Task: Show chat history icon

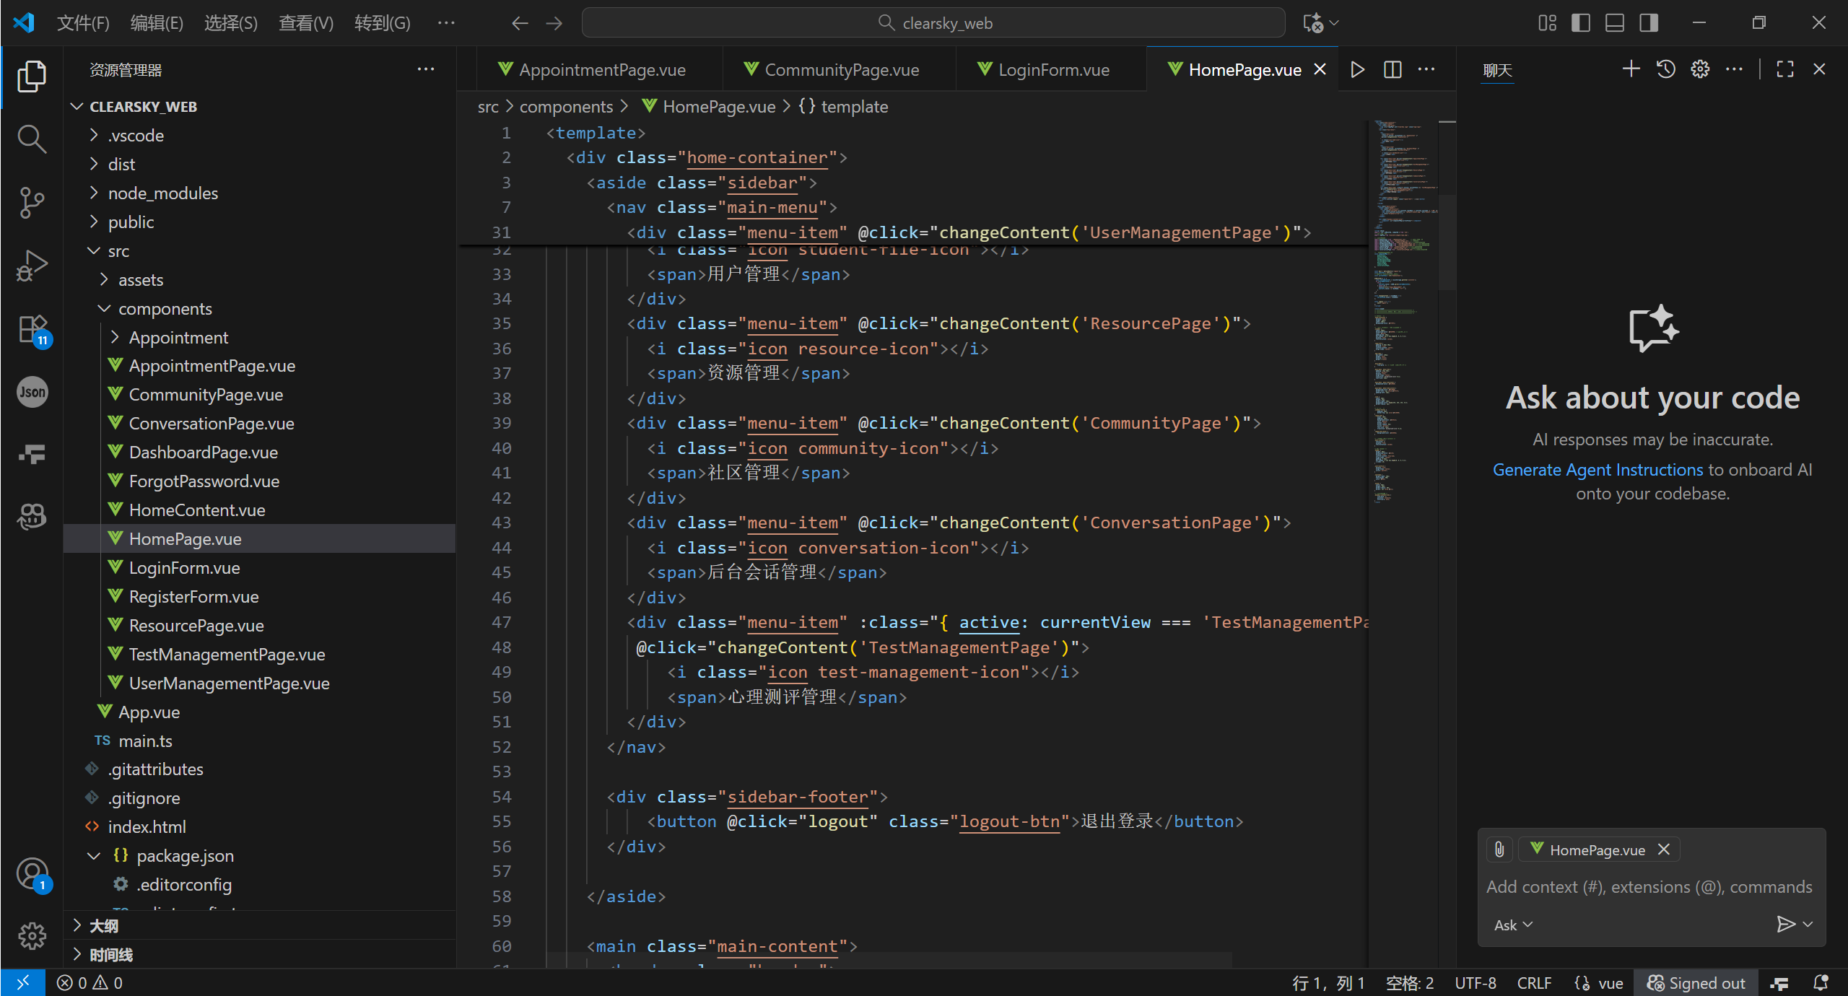Action: click(1666, 69)
